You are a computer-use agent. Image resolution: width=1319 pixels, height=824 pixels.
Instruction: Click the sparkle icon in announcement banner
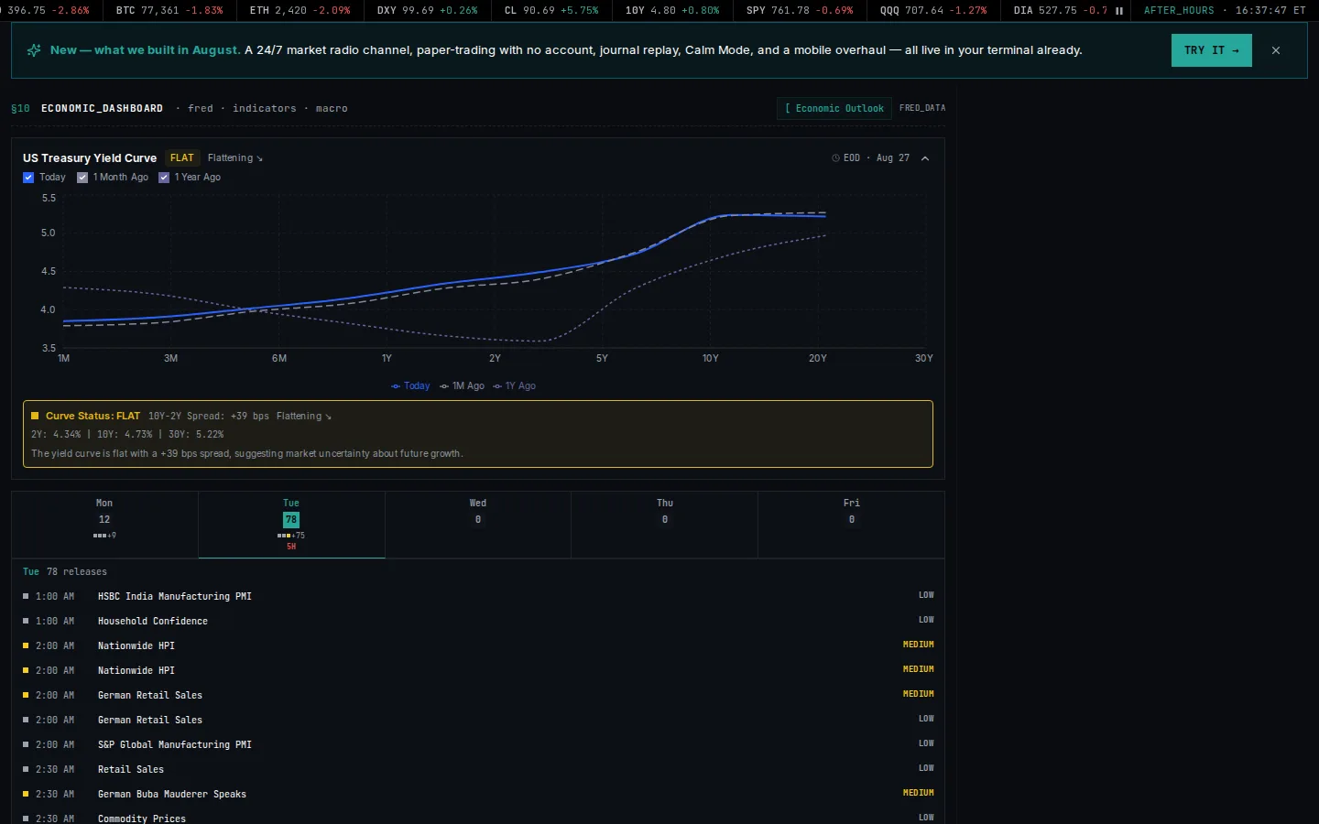(x=34, y=50)
